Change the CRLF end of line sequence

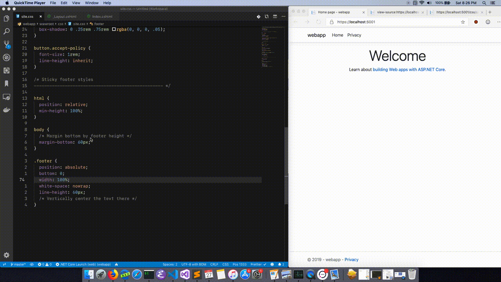(214, 264)
